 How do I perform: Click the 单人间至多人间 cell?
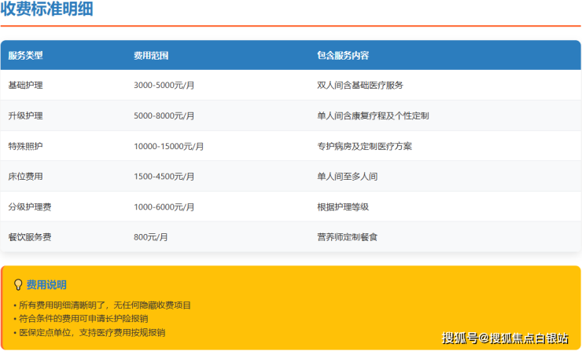coord(348,177)
